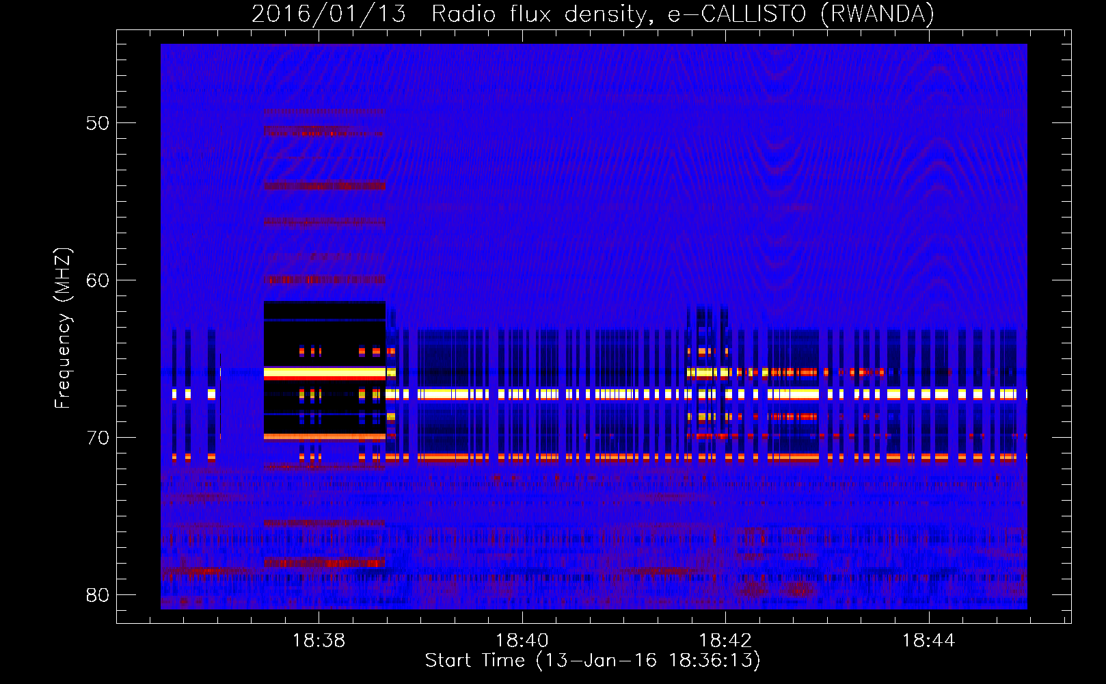Click the '18:44' time tick label

click(928, 640)
